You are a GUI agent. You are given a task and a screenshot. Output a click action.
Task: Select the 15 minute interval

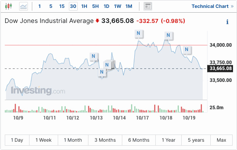(x=62, y=6)
